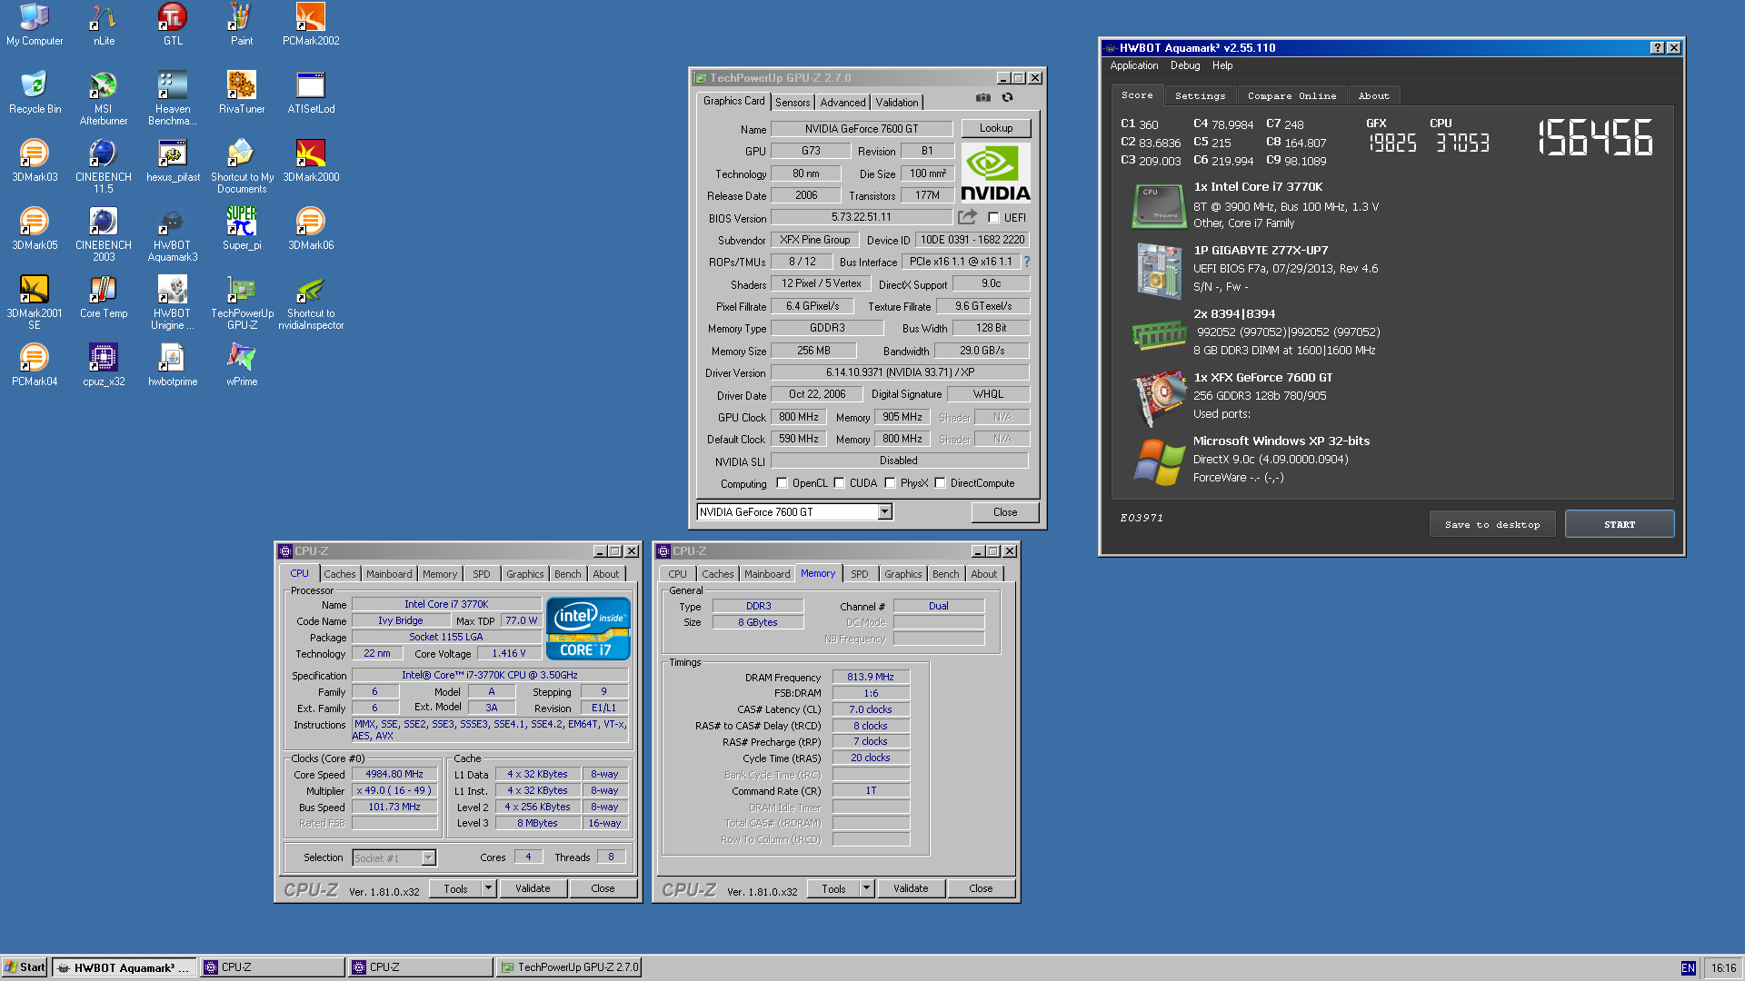Click Close in right CPU-Z window
This screenshot has width=1745, height=981.
tap(981, 888)
